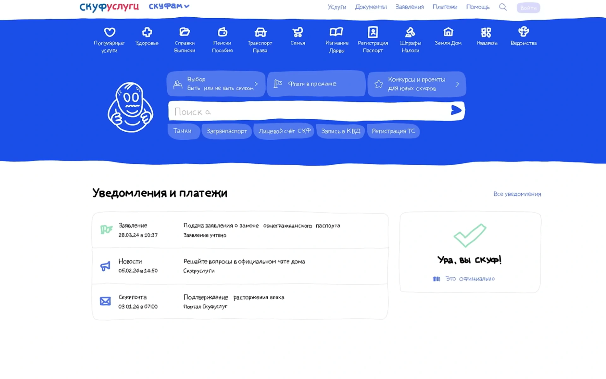
Task: Open the Семья stroller icon
Action: click(x=297, y=32)
